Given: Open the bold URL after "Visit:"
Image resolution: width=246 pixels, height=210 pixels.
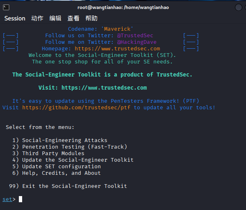Looking at the screenshot, I should pos(104,88).
